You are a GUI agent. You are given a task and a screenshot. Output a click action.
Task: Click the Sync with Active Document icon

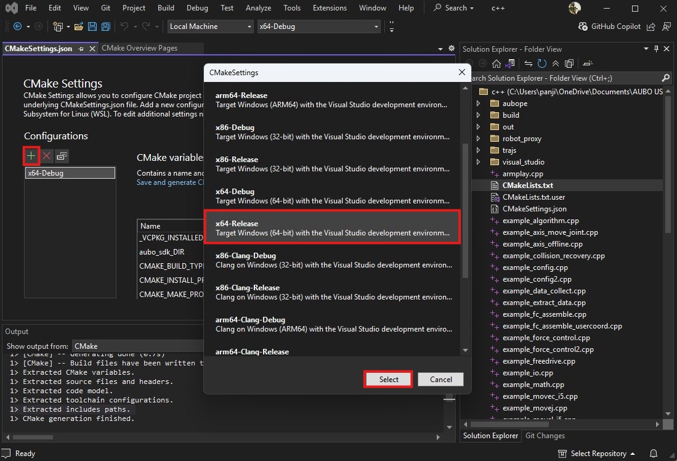(x=528, y=63)
